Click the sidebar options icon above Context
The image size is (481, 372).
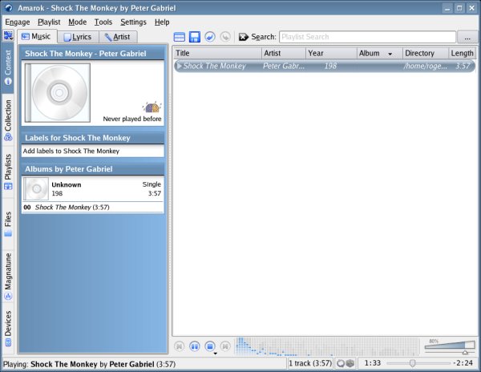8,35
